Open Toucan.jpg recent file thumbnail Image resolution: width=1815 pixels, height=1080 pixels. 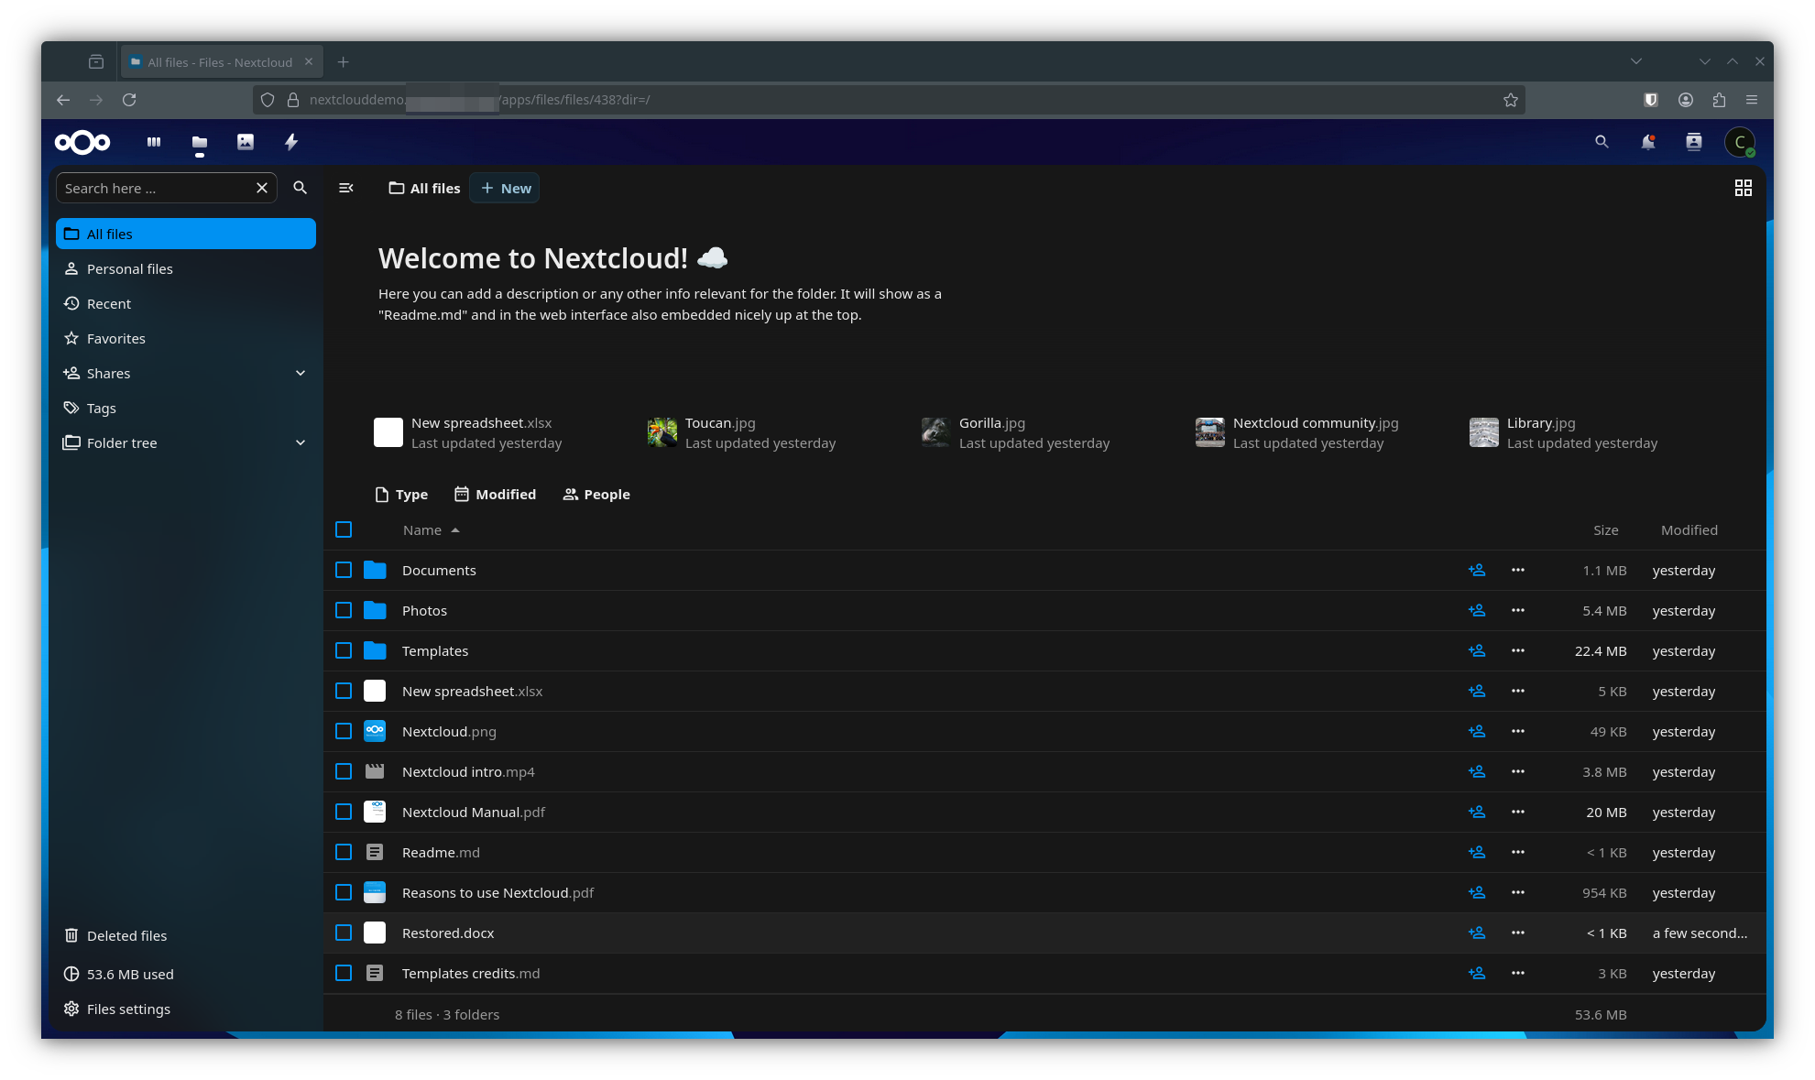pyautogui.click(x=662, y=432)
